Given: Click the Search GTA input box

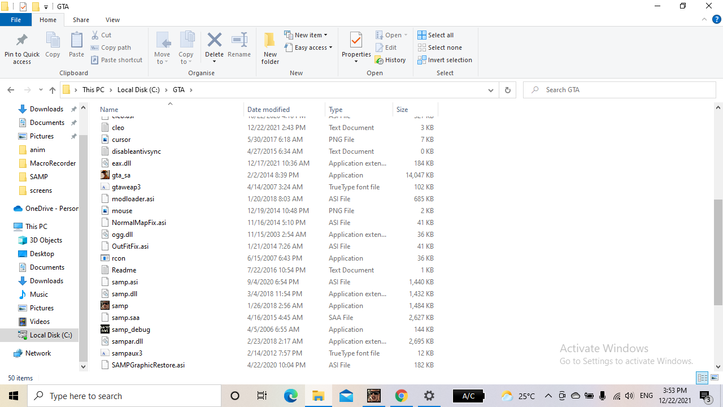Looking at the screenshot, I should coord(619,90).
